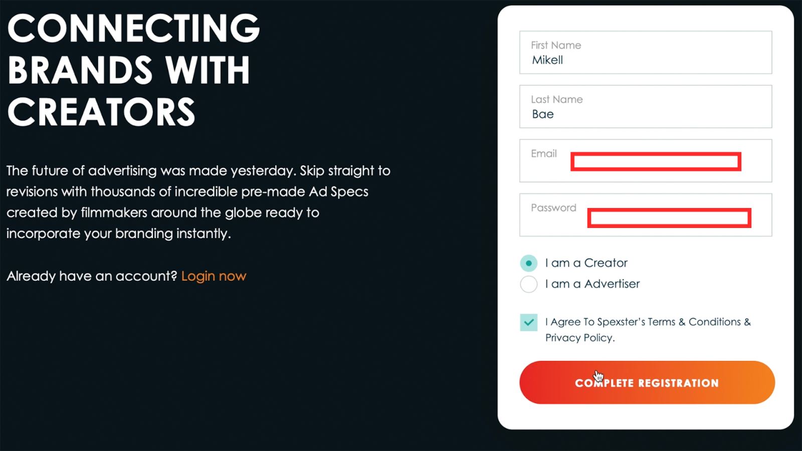
Task: Open the "Login now" link
Action: [x=214, y=276]
